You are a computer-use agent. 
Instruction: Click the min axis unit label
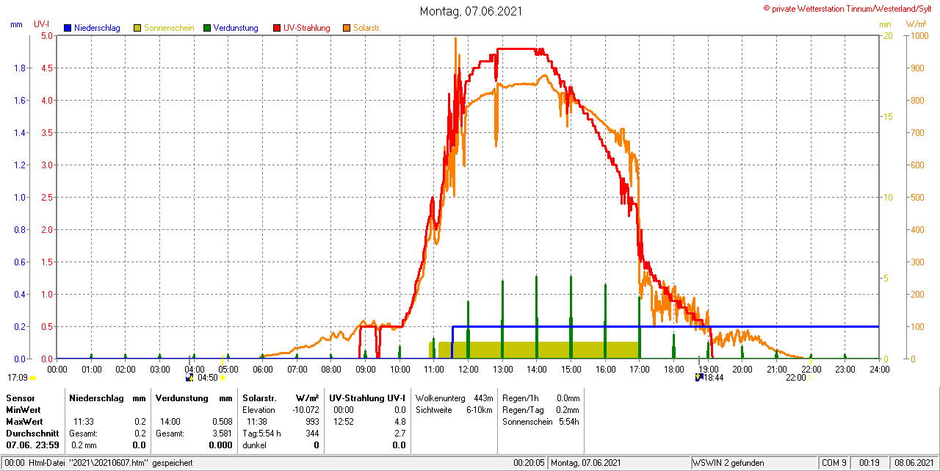(x=885, y=24)
